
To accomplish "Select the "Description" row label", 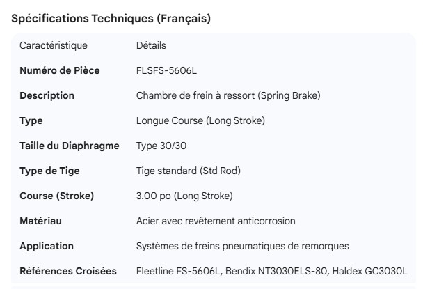I will click(x=47, y=95).
